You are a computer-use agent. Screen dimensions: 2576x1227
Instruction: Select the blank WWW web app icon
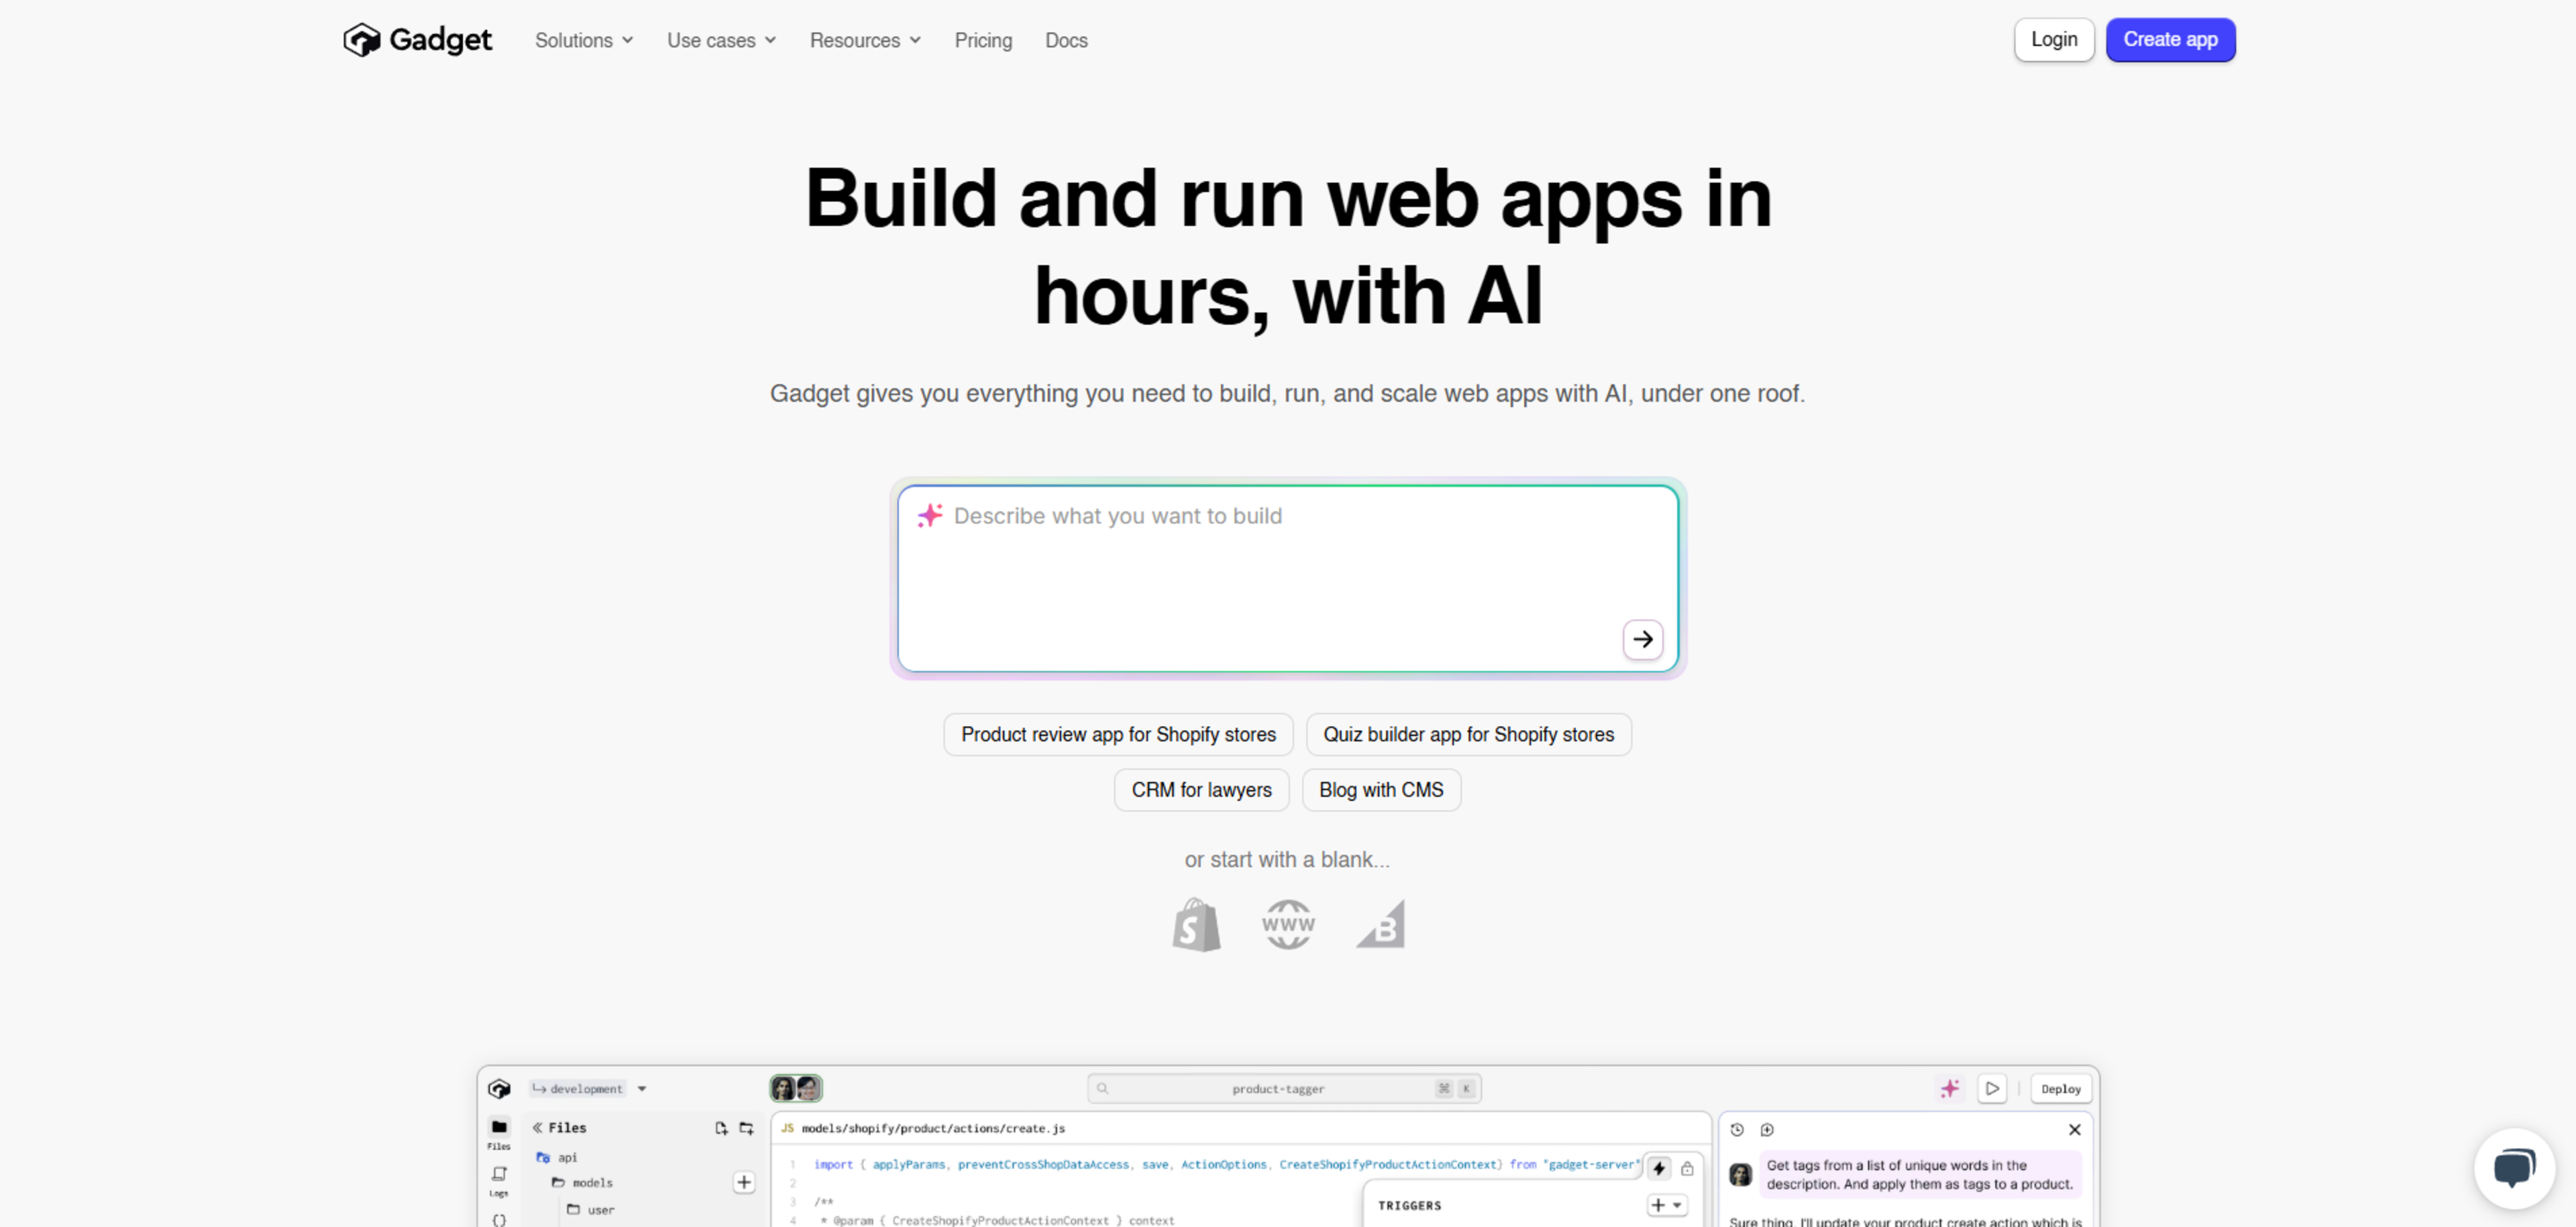tap(1288, 924)
